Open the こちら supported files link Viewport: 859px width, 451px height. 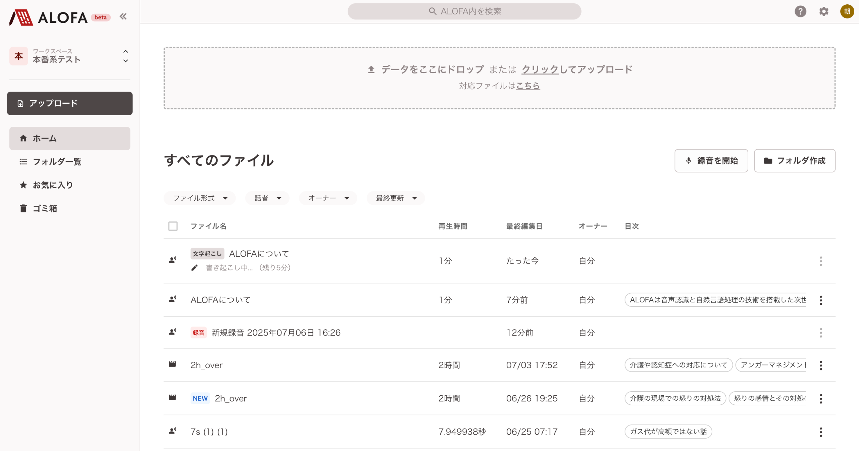[528, 86]
